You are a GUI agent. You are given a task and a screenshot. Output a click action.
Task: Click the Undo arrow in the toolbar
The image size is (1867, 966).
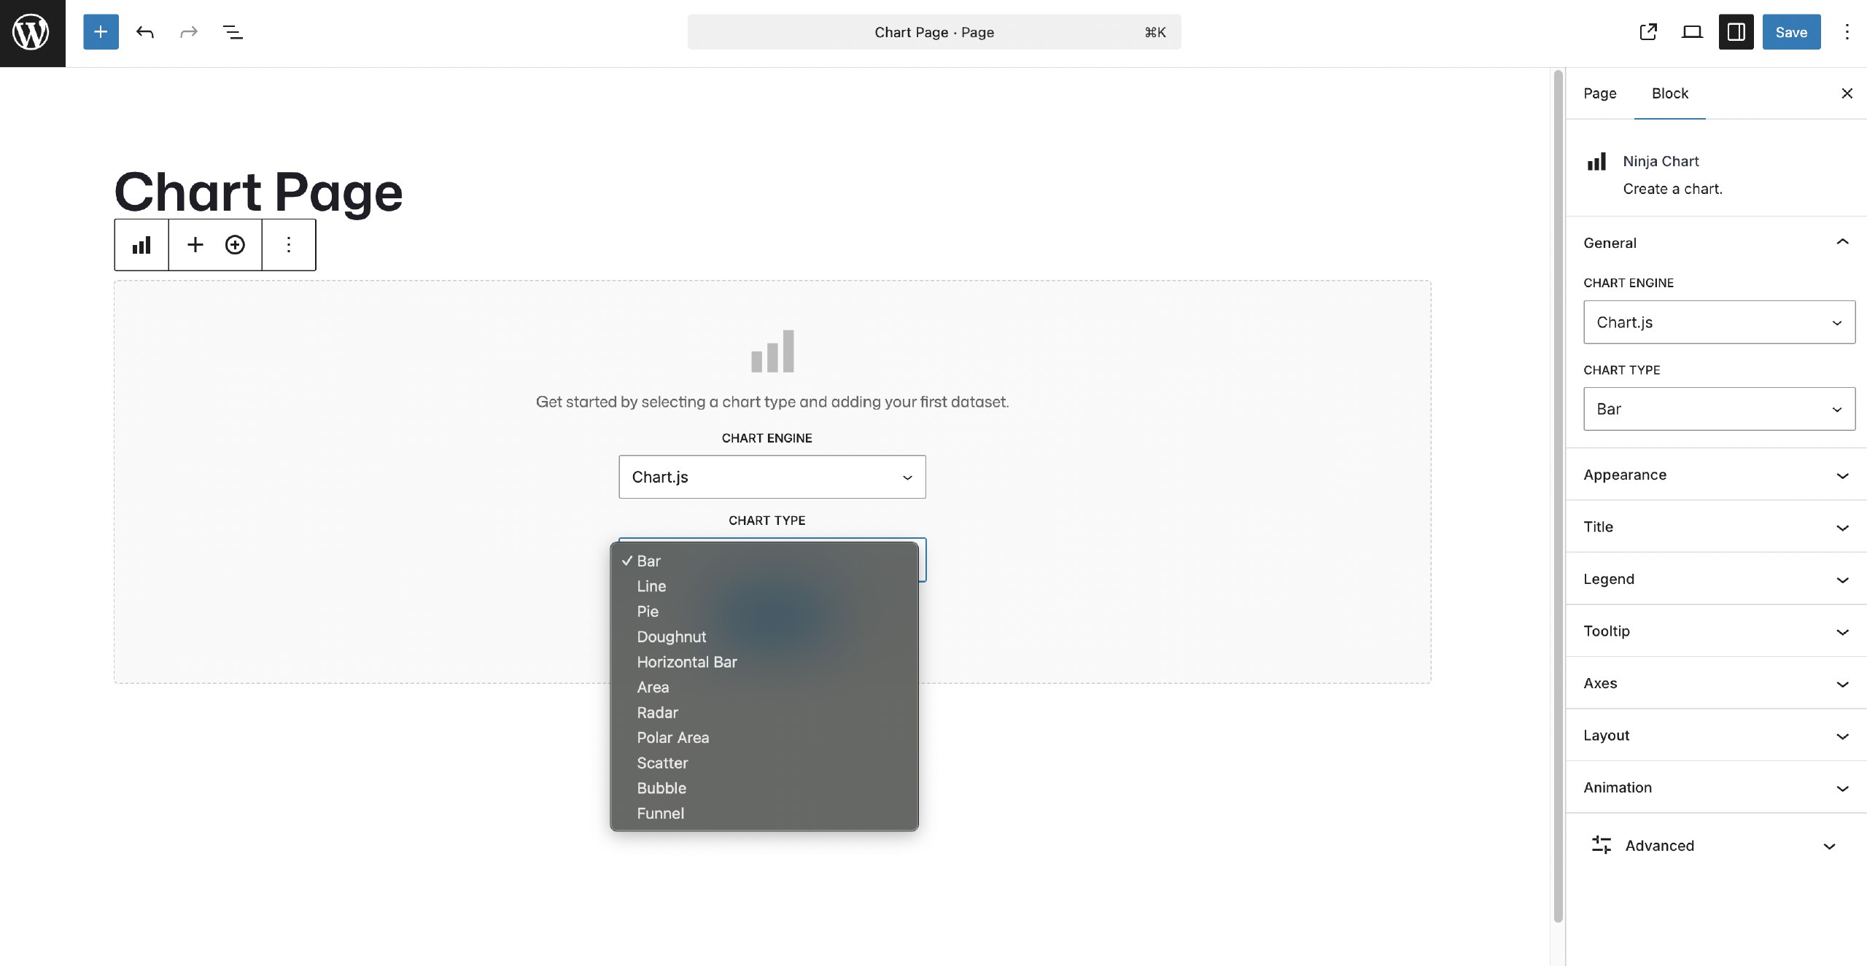pos(144,32)
